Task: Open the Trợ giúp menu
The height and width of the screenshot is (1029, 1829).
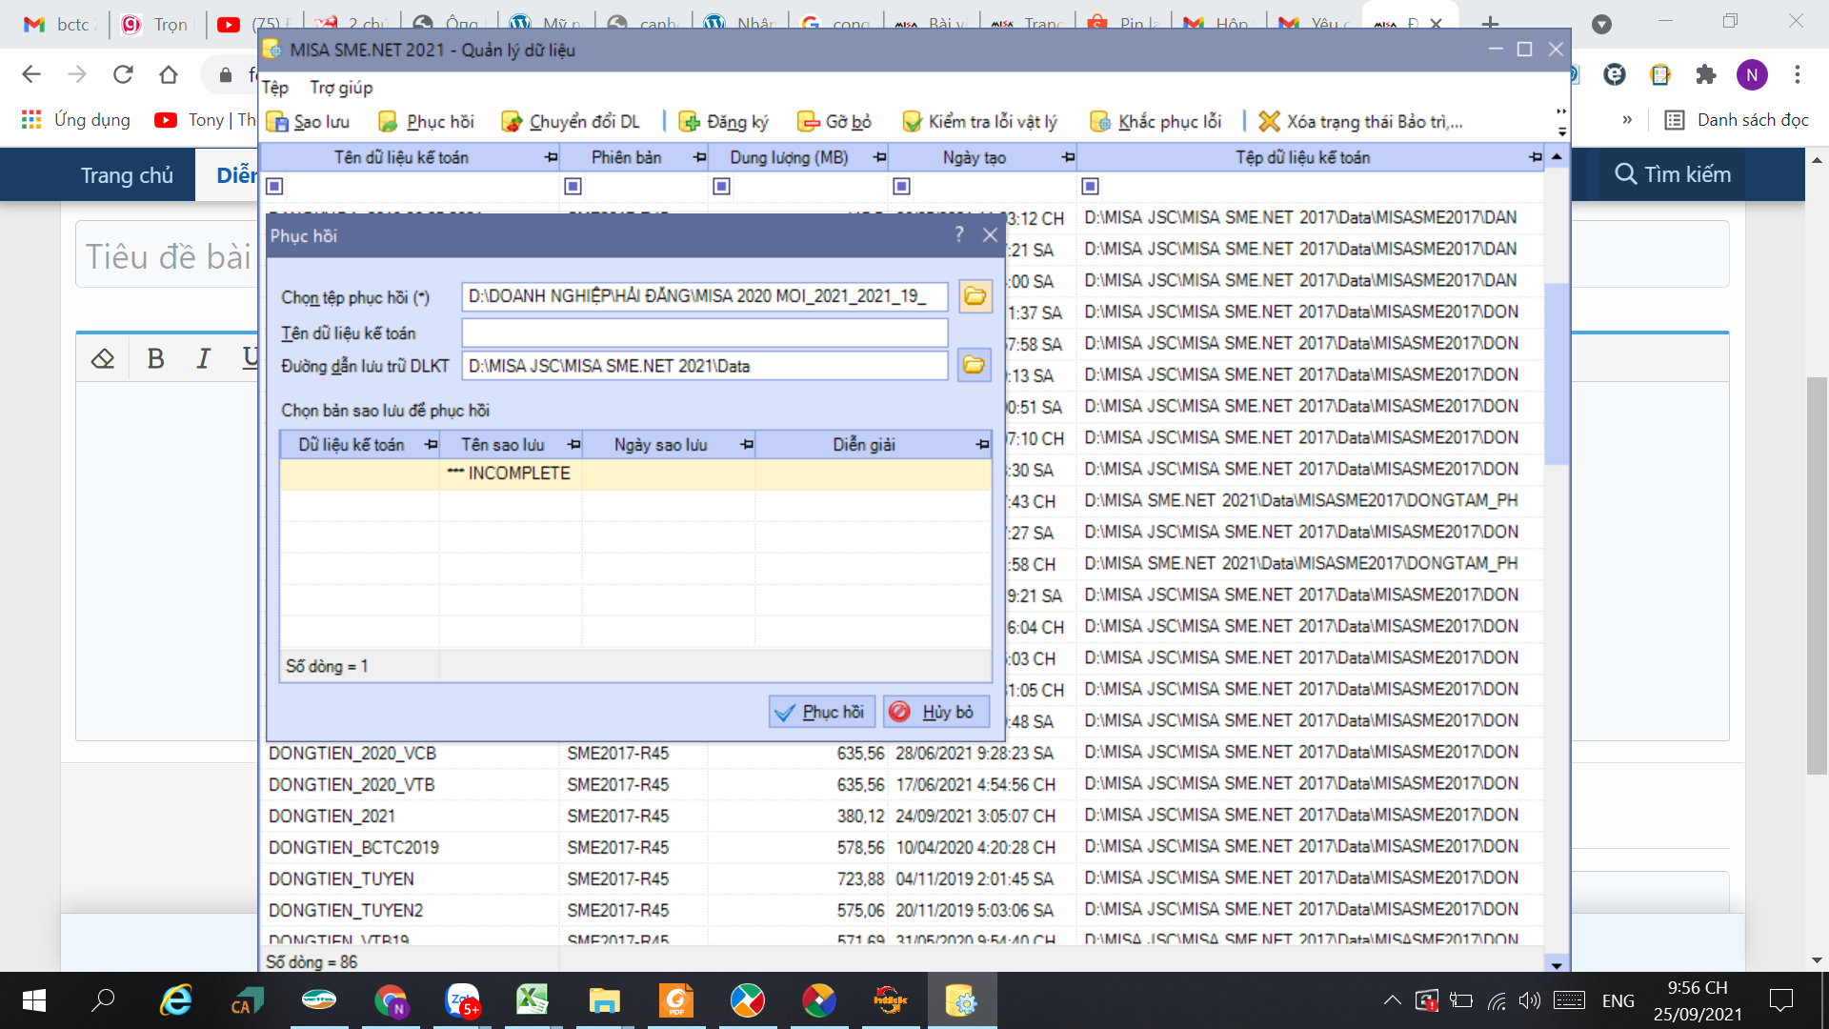Action: coord(341,88)
